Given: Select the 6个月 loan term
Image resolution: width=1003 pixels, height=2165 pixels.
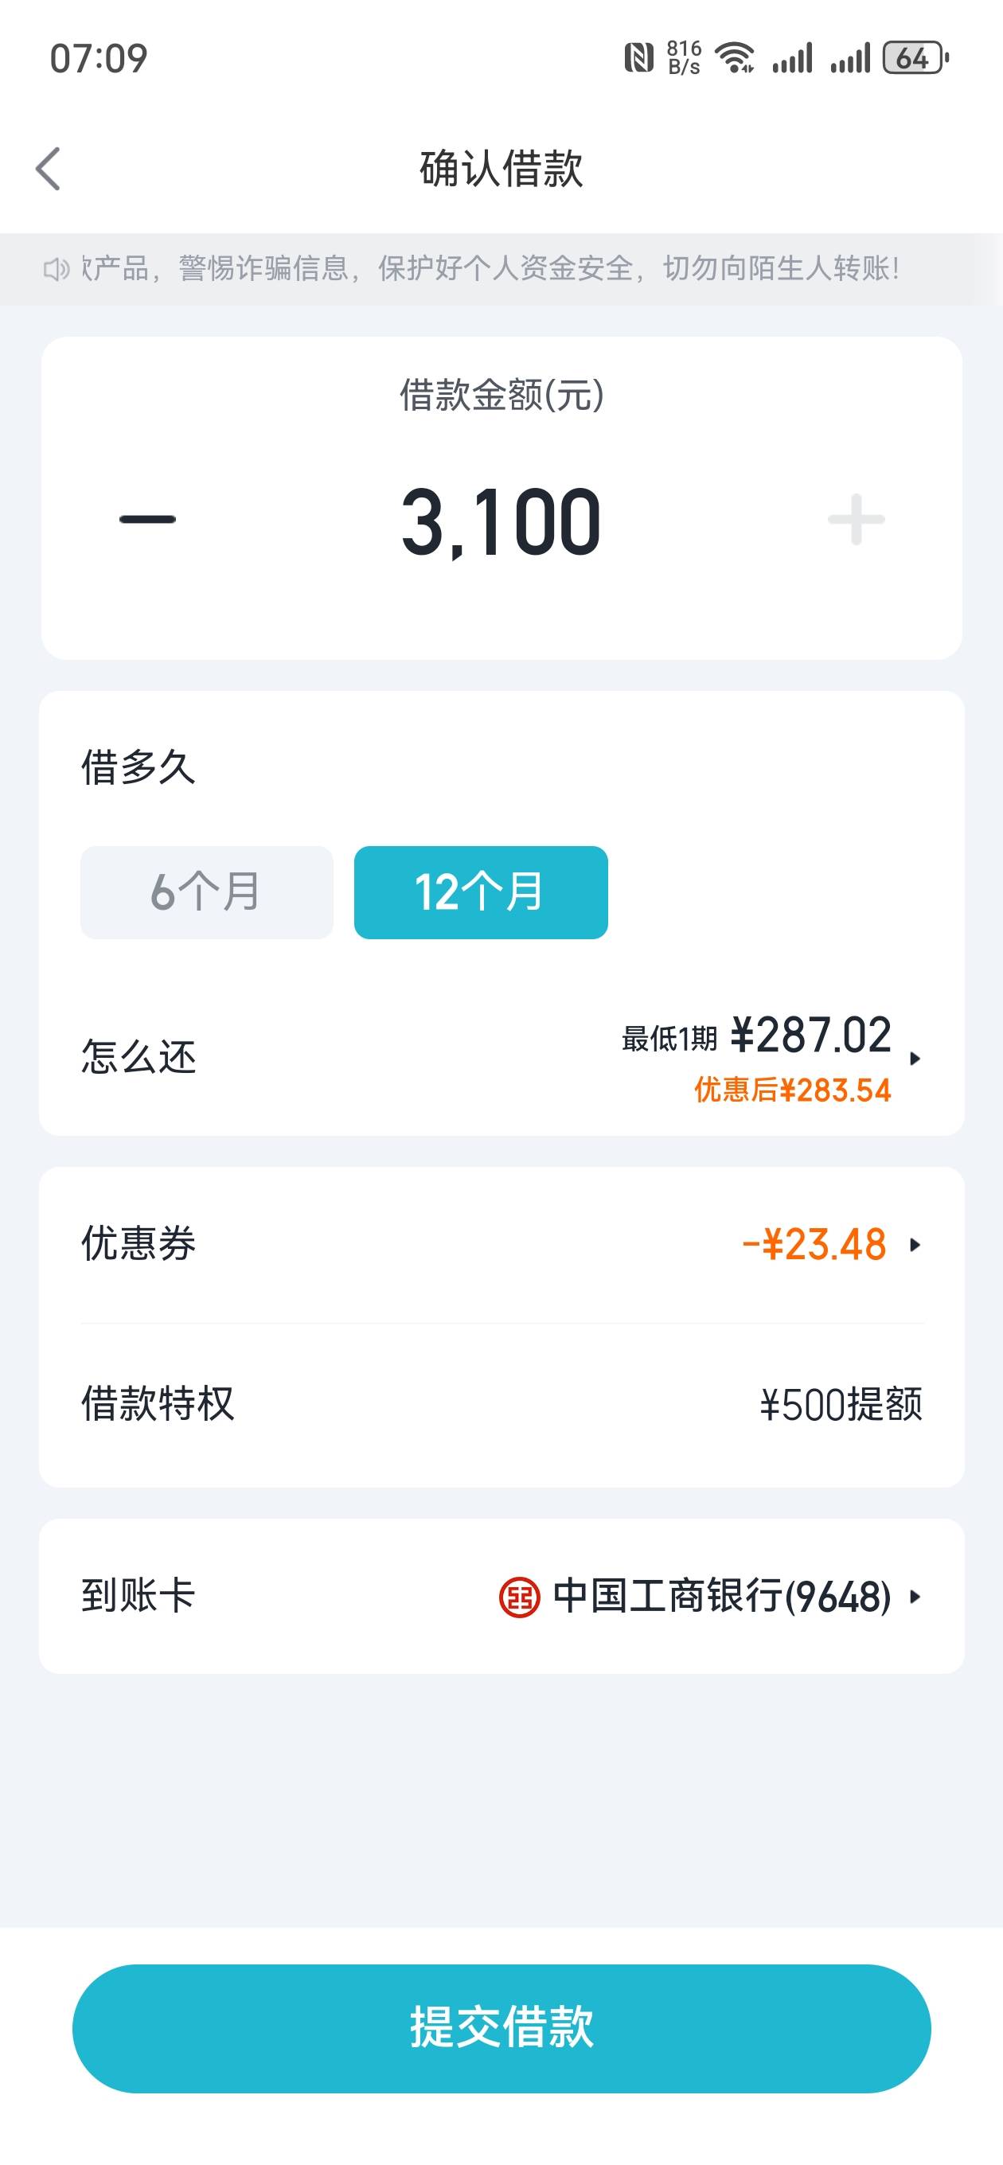Looking at the screenshot, I should (207, 891).
